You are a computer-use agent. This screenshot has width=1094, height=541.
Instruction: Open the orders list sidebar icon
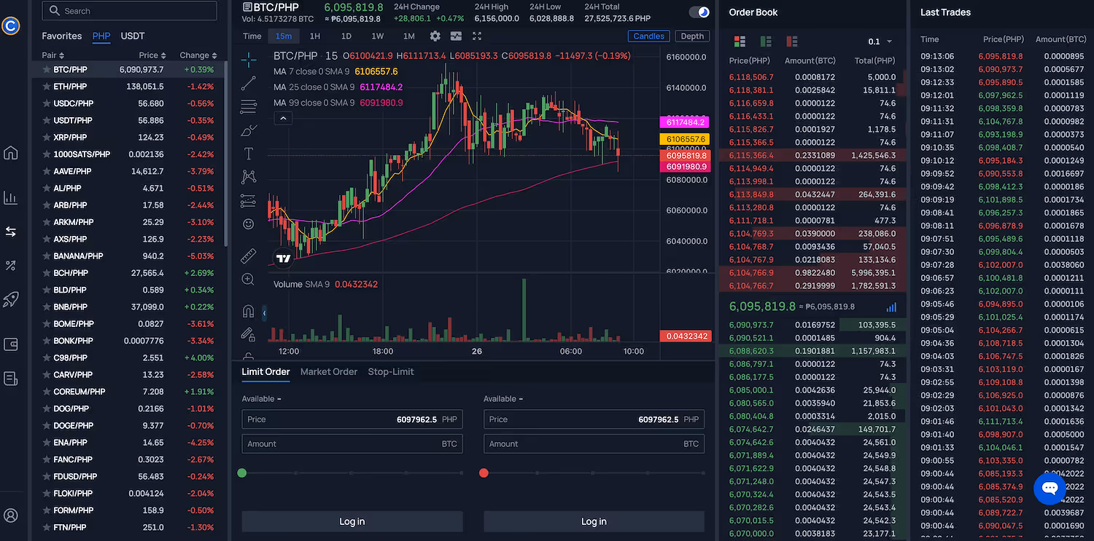[x=11, y=378]
